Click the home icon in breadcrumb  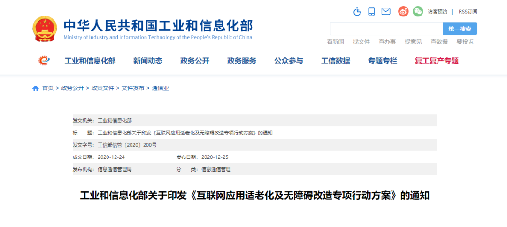click(x=36, y=88)
